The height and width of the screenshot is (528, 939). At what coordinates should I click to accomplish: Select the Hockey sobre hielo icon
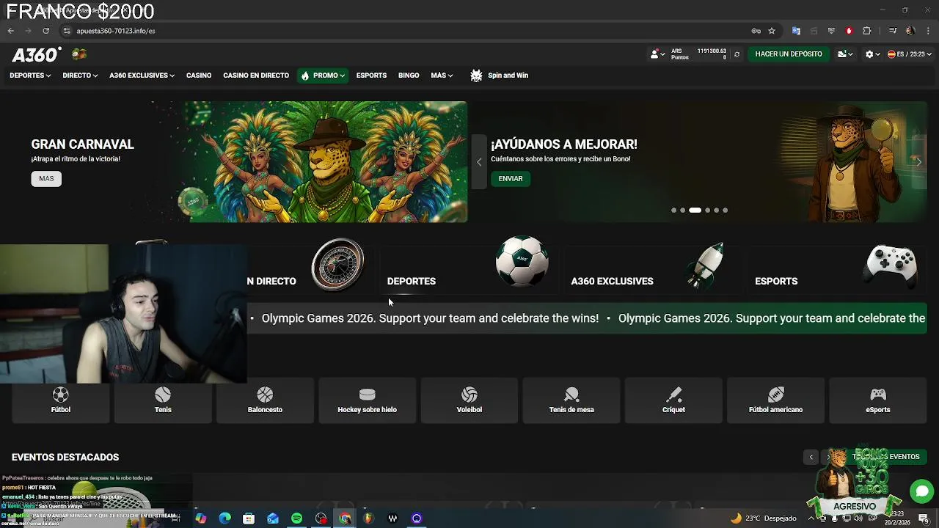click(x=367, y=400)
